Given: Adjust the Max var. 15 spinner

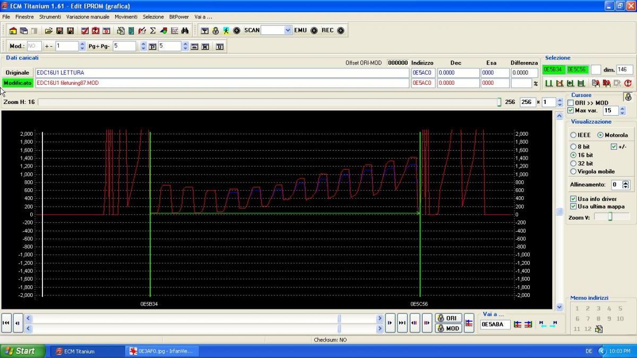Looking at the screenshot, I should pyautogui.click(x=622, y=111).
